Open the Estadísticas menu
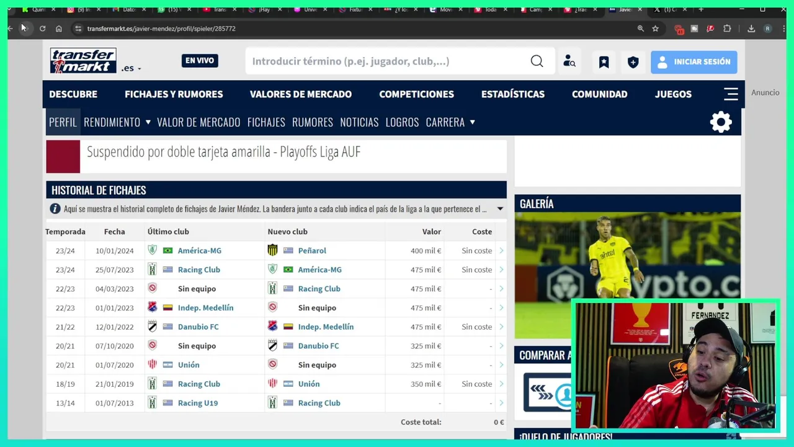The image size is (794, 447). pos(513,94)
